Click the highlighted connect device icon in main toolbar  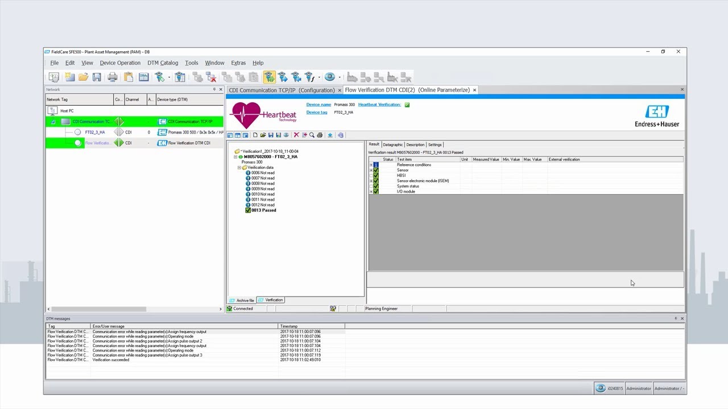click(270, 77)
